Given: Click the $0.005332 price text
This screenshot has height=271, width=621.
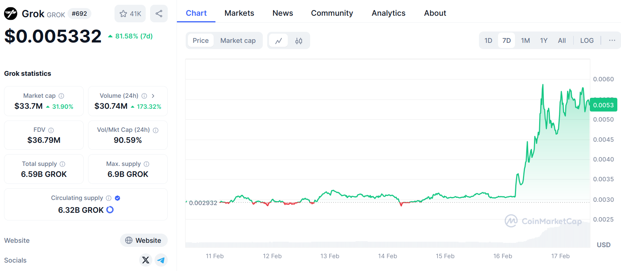Looking at the screenshot, I should tap(53, 36).
